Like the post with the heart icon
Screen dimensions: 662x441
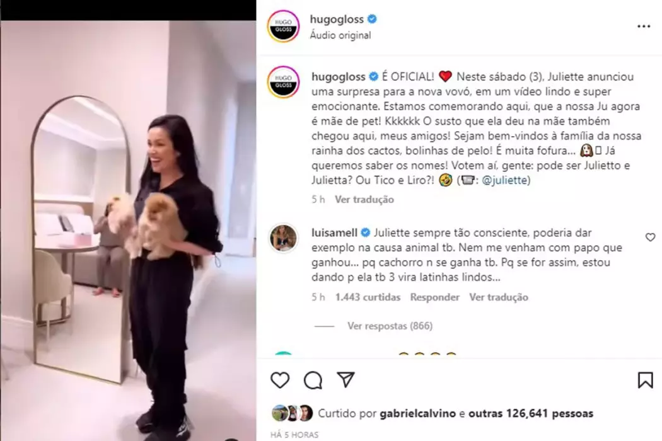(280, 381)
